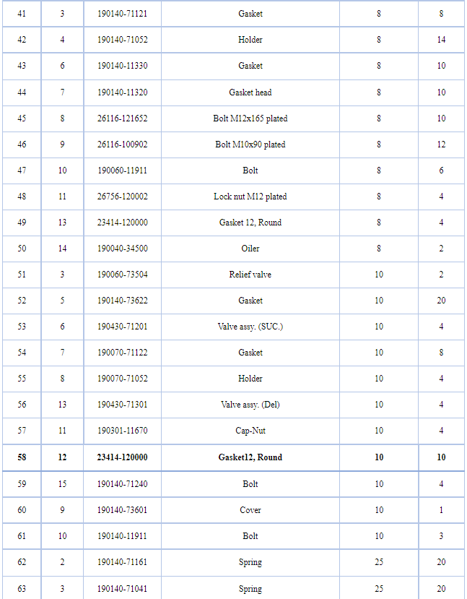Select Valve assy. (Del) cell
Viewport: 467px width, 599px height.
click(250, 404)
